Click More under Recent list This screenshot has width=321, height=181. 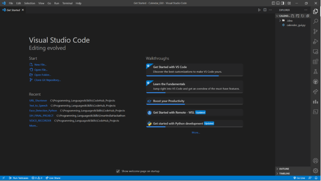(33, 126)
